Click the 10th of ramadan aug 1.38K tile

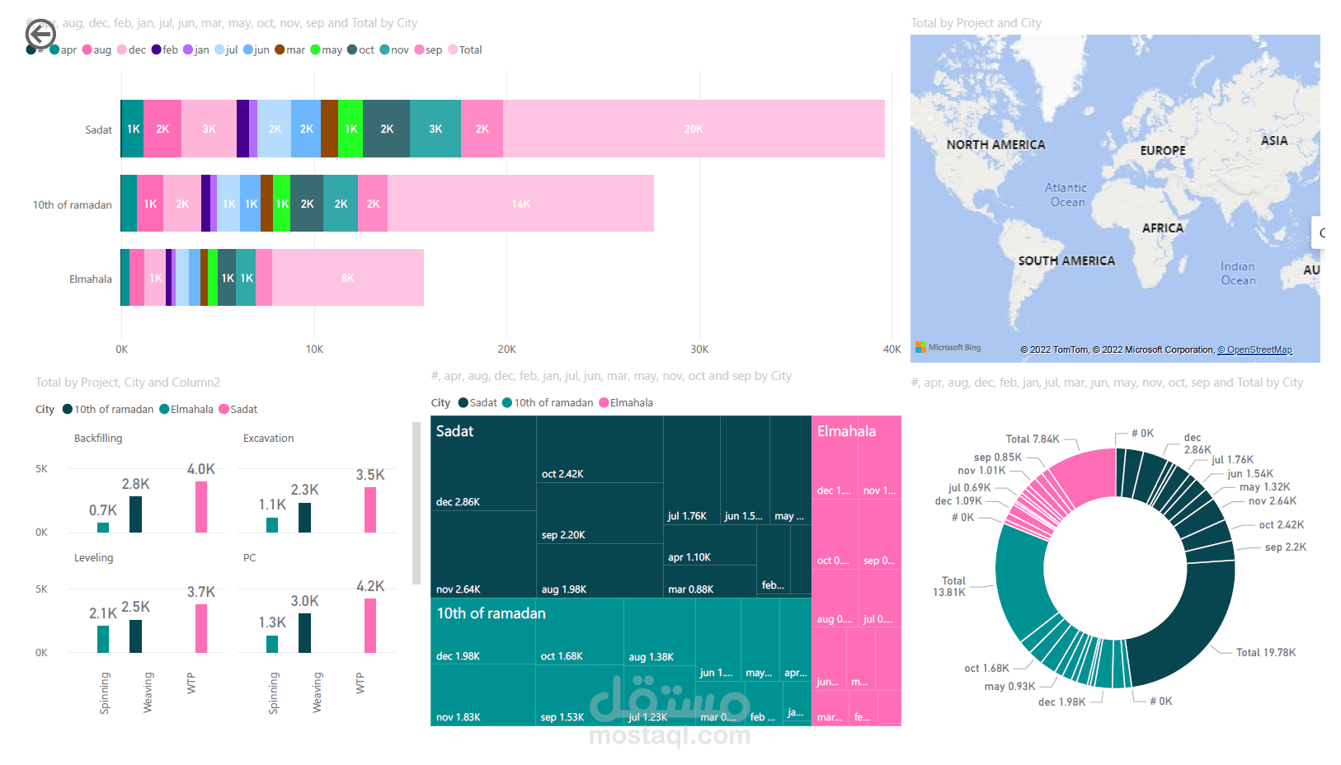point(659,631)
